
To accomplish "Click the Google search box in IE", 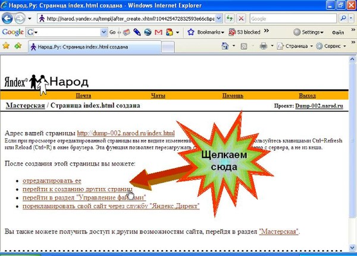I will pos(293,18).
